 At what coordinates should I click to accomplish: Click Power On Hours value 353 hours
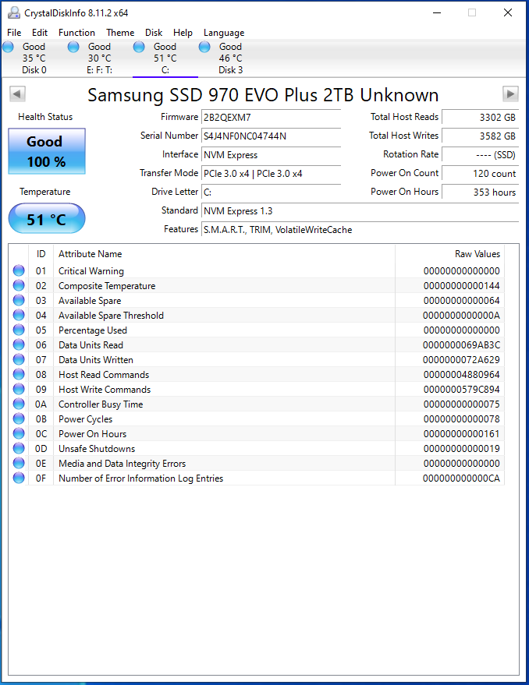pyautogui.click(x=481, y=192)
